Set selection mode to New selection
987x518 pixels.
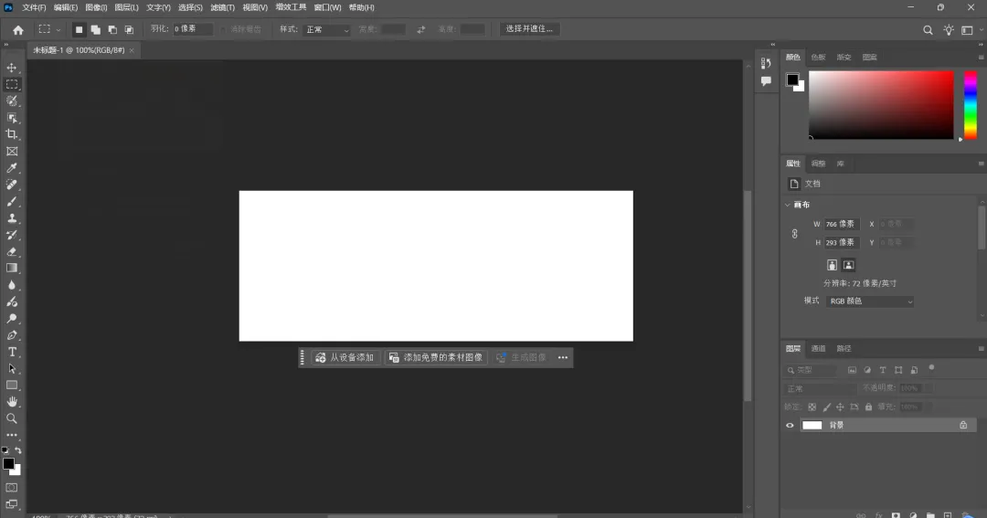[79, 29]
